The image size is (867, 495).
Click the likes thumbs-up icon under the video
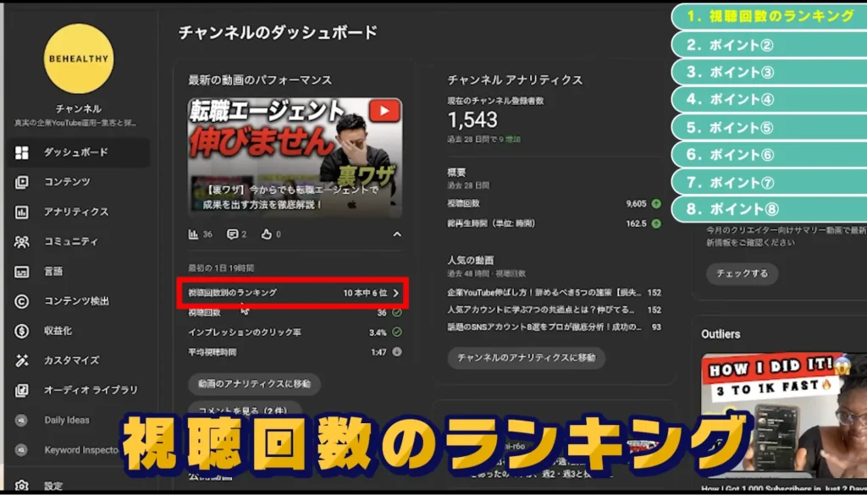point(267,234)
